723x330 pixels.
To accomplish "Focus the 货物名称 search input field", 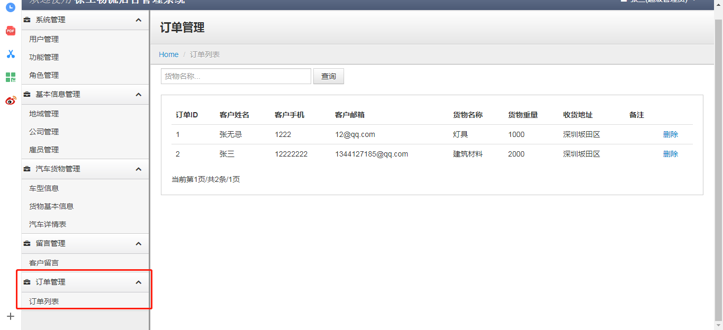I will click(x=236, y=76).
